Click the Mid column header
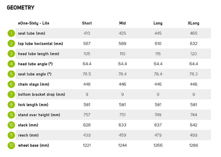Image resolution: width=221 pixels, height=157 pixels. pos(122,23)
